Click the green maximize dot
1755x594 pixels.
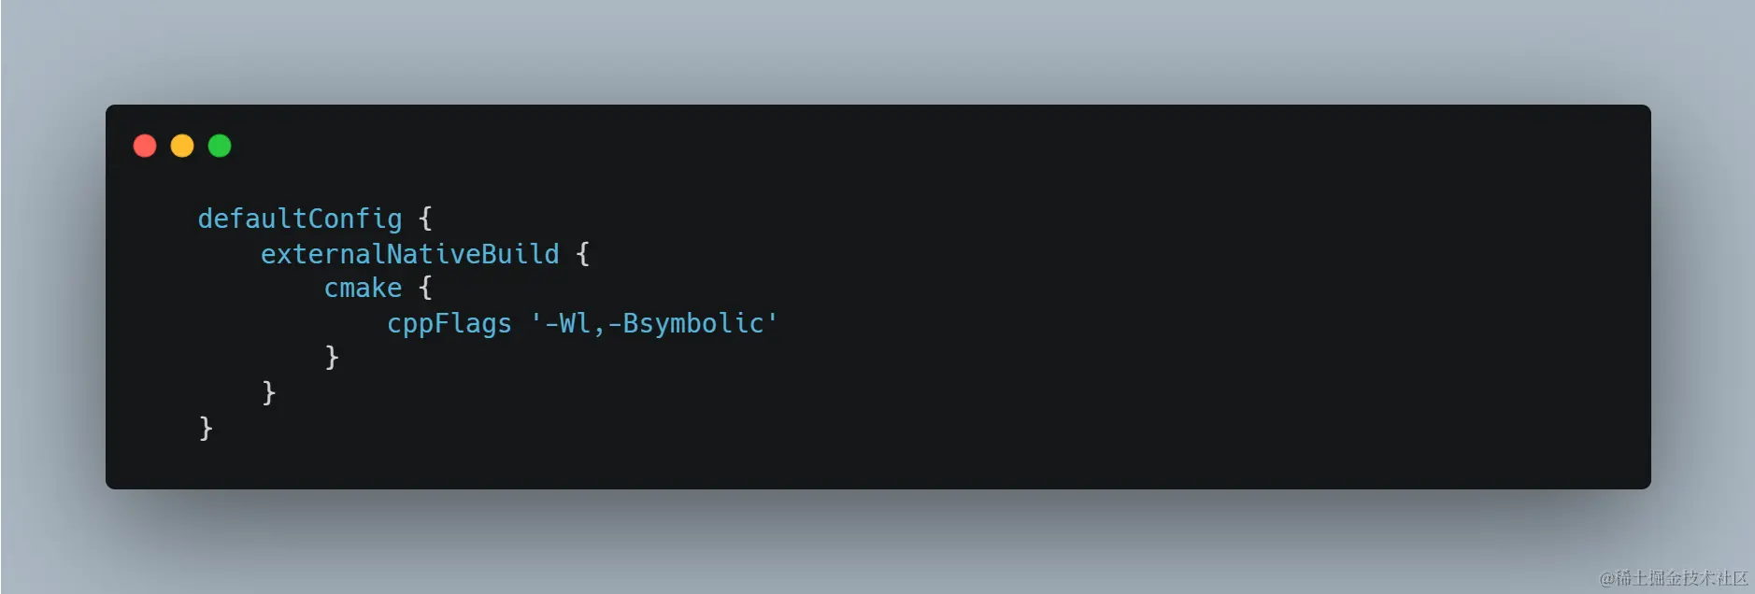pyautogui.click(x=220, y=146)
